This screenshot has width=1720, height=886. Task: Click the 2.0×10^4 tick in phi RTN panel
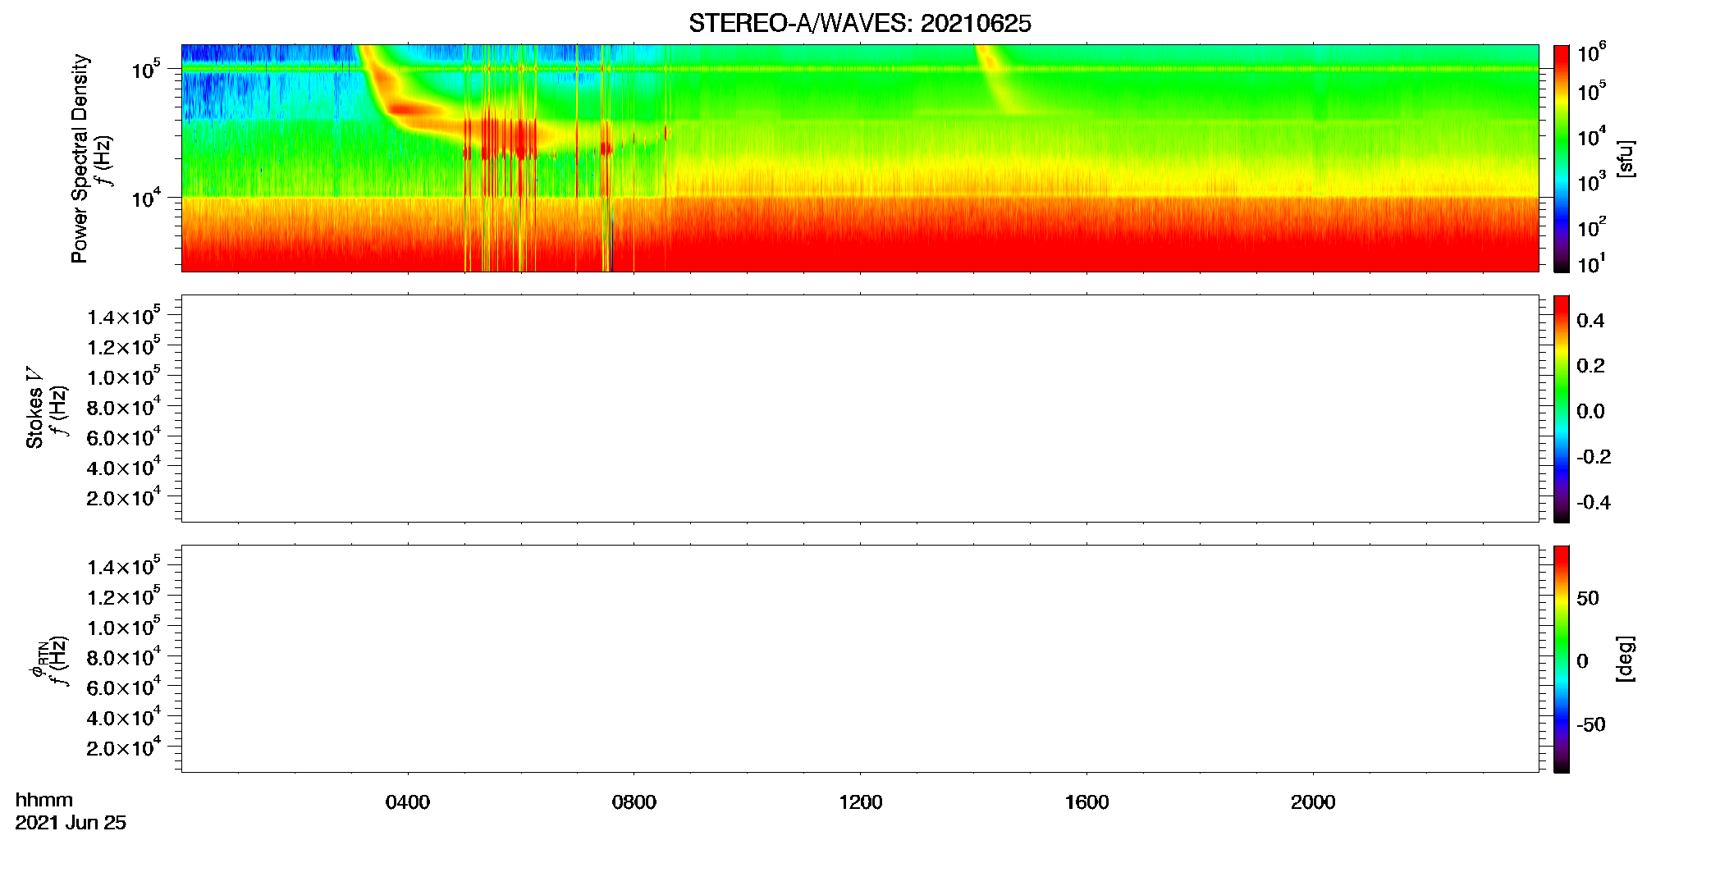click(124, 747)
